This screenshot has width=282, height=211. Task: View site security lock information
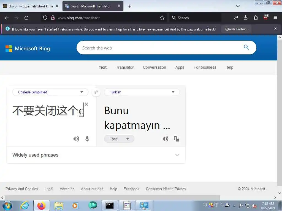click(x=53, y=18)
